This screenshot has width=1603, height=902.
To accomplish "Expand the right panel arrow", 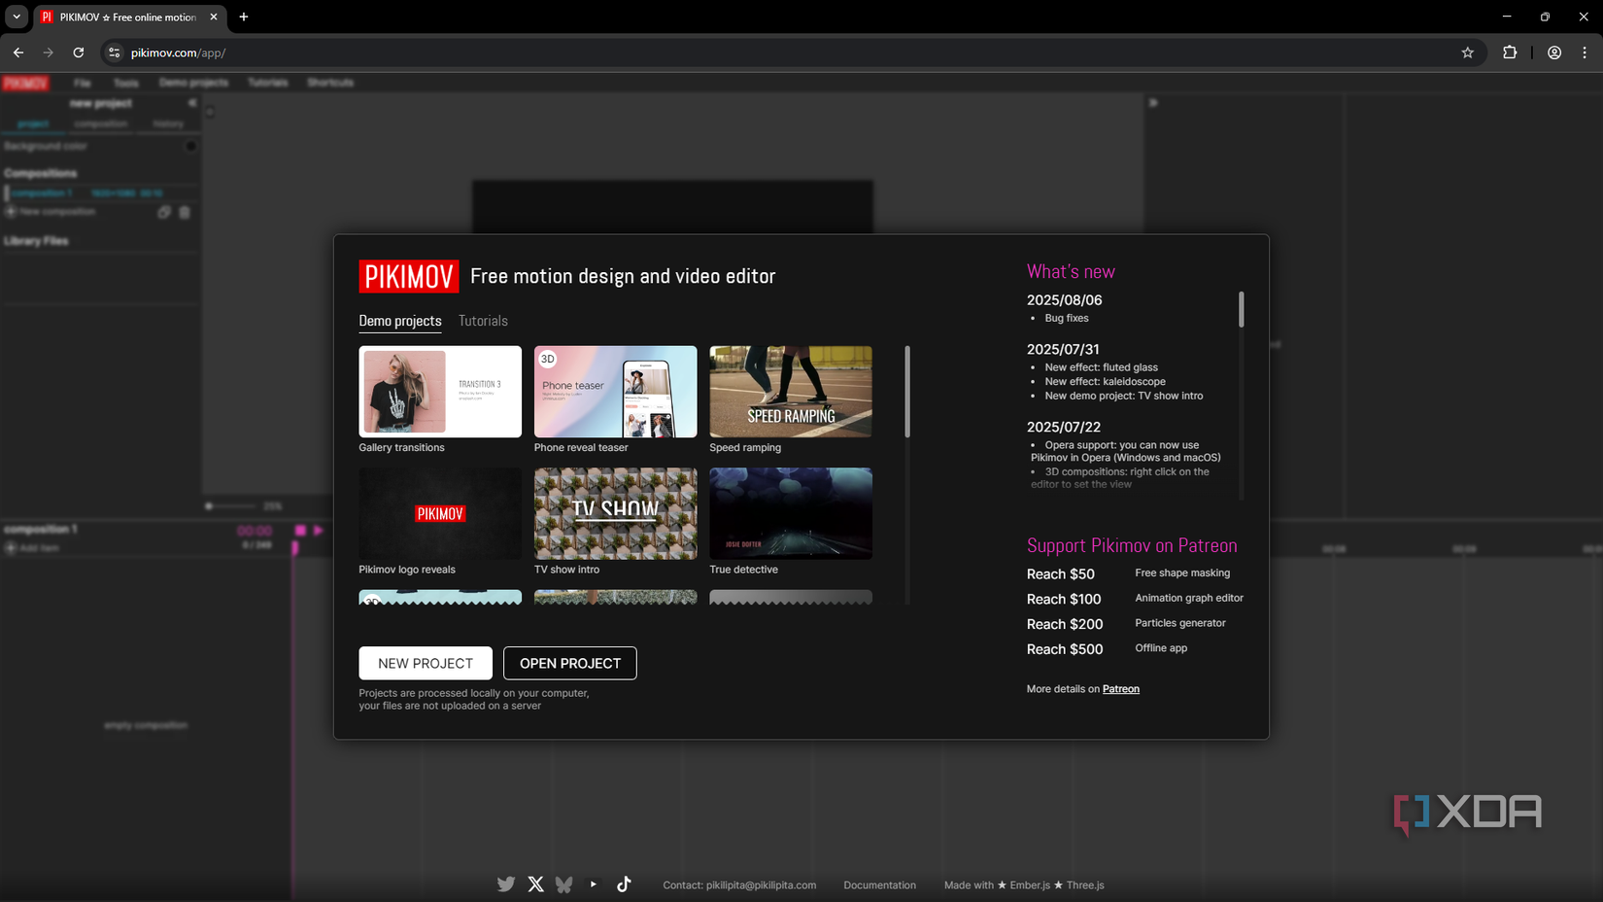I will coord(1153,103).
